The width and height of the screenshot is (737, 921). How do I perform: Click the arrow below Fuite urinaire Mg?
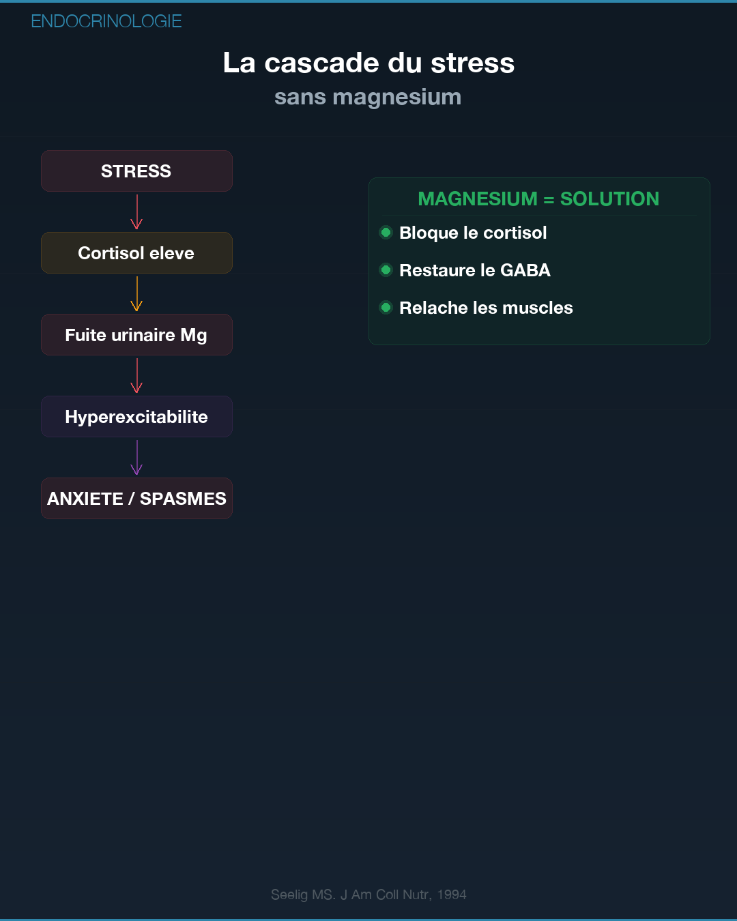(x=136, y=375)
